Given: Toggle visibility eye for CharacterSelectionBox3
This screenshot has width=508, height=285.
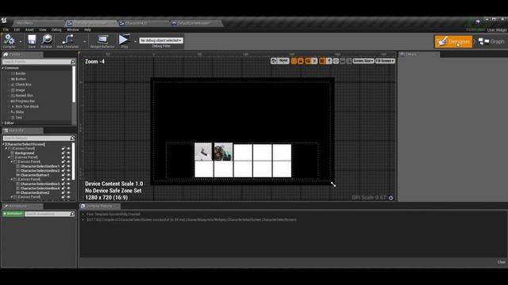Looking at the screenshot, I should coord(68,184).
